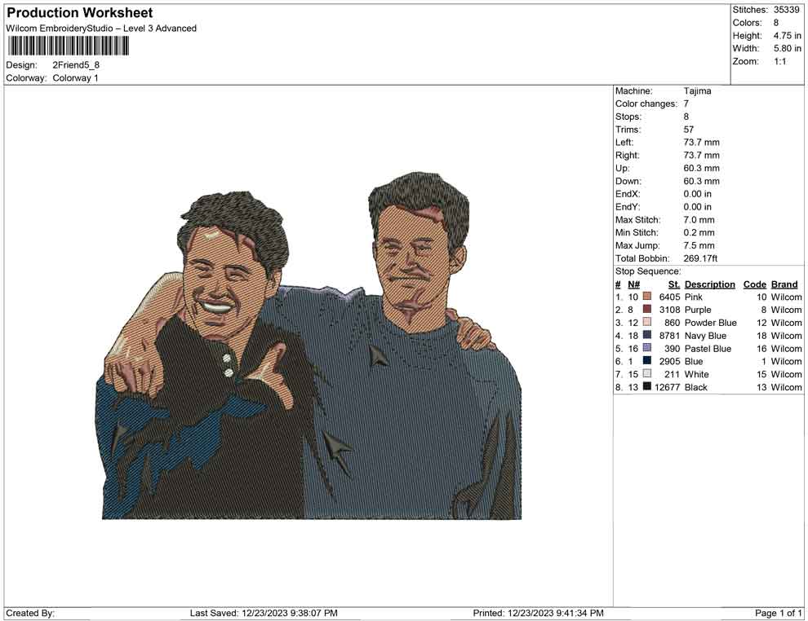Screen dimensions: 808x621
Task: Click 'Wilcom EmbroideryStudio – Level 3 Advanced' text
Action: click(x=101, y=29)
